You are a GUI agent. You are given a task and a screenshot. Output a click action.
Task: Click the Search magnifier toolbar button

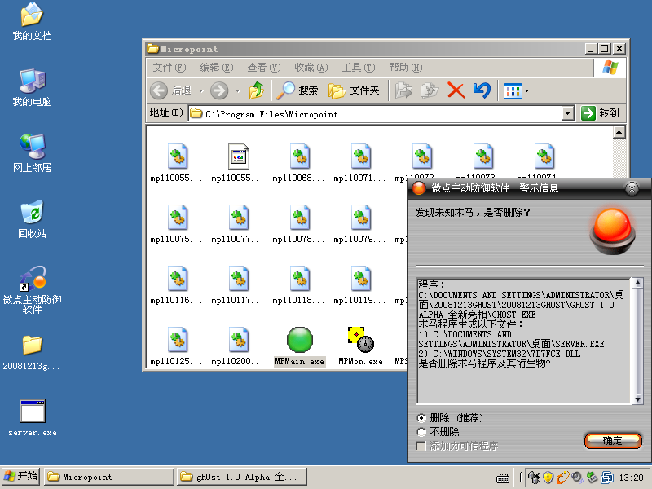point(297,90)
